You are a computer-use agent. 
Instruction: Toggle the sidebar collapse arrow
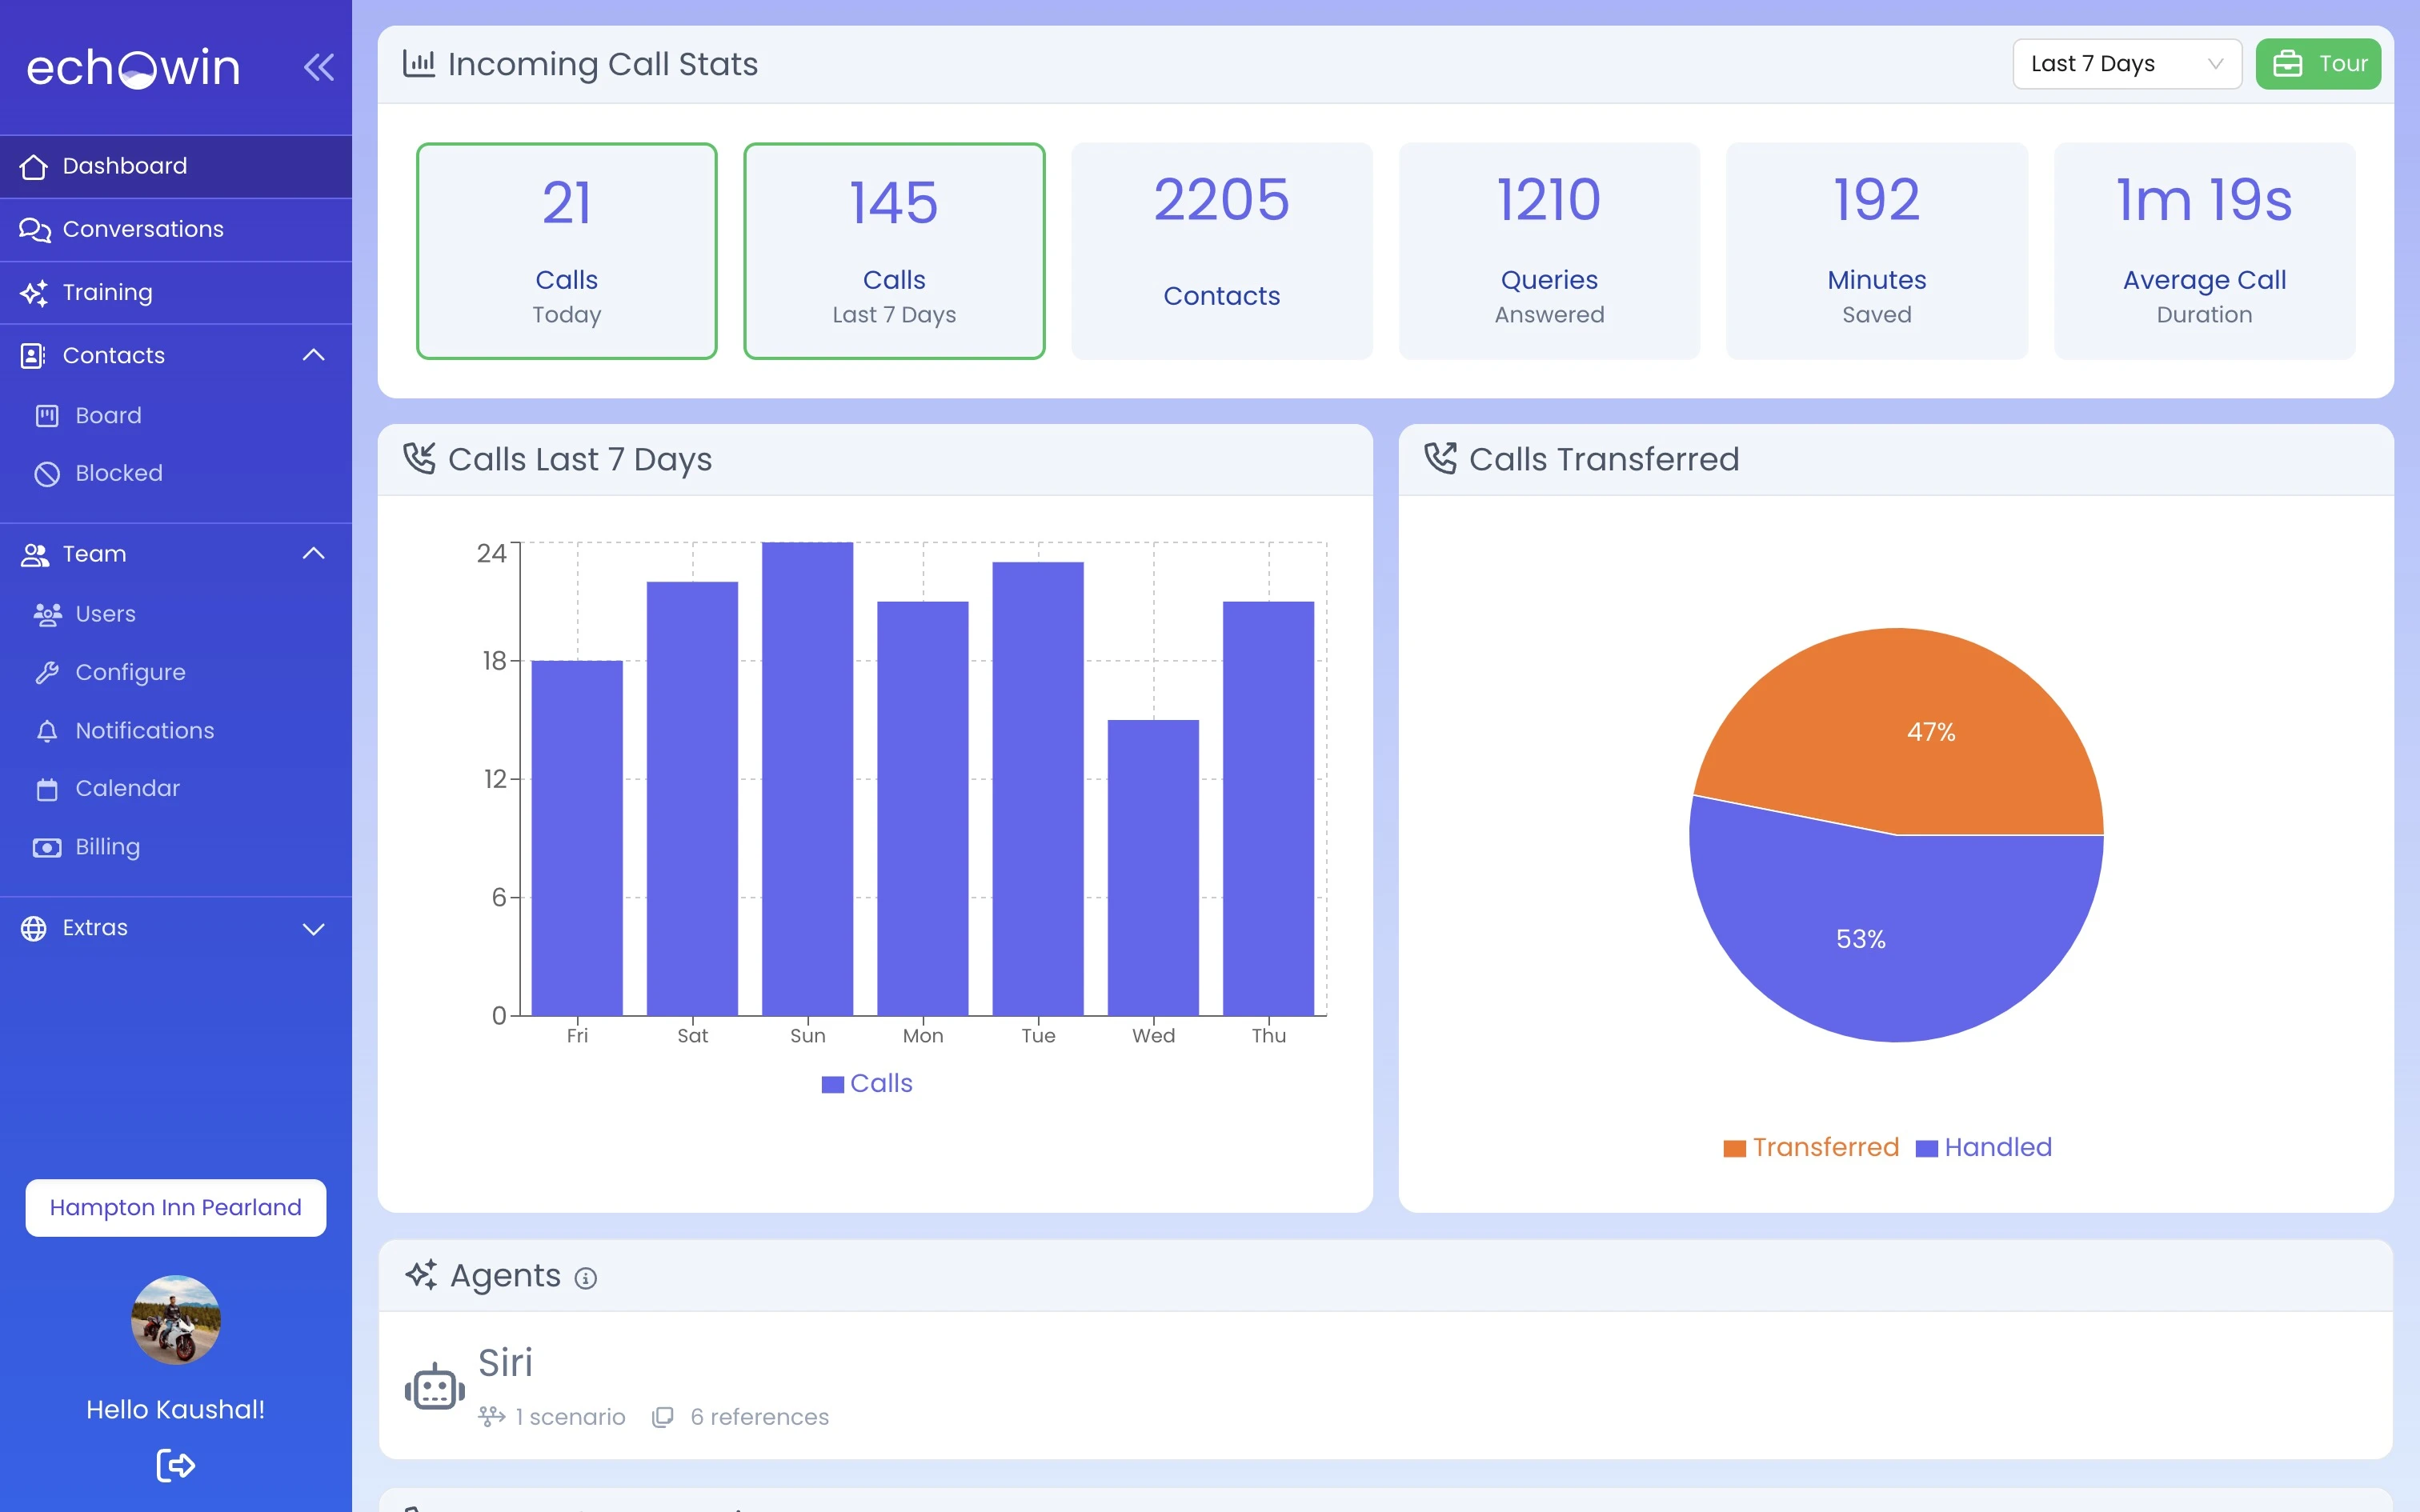[x=317, y=66]
